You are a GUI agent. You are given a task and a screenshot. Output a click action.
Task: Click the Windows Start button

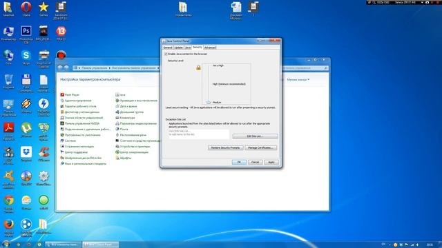click(6, 244)
